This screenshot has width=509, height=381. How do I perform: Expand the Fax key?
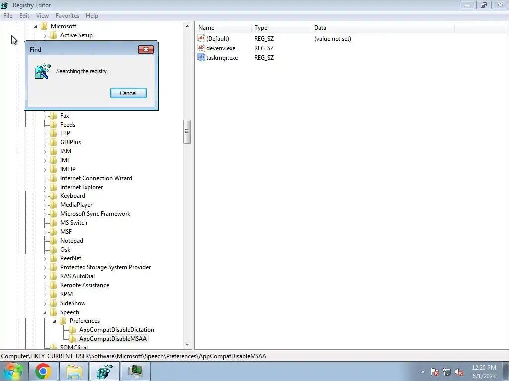(x=45, y=116)
